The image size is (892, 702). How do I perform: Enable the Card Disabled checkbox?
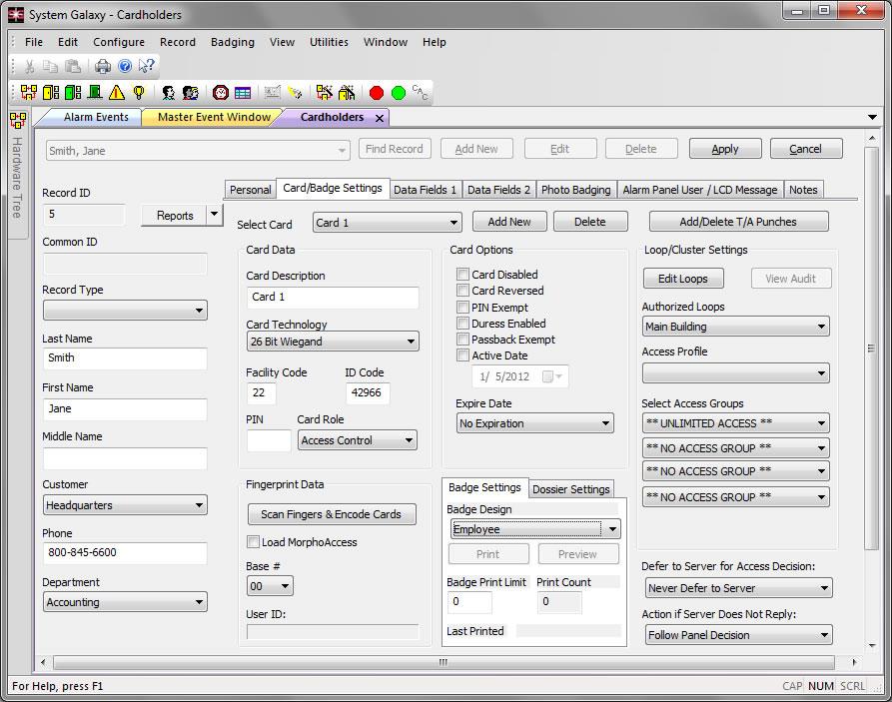pos(463,275)
